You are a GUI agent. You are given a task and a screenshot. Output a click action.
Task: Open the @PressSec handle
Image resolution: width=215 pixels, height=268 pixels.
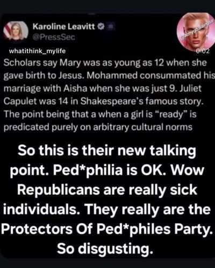(x=54, y=37)
